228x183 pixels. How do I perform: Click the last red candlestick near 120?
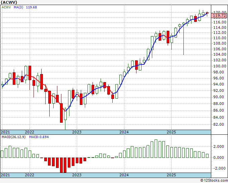pyautogui.click(x=207, y=13)
